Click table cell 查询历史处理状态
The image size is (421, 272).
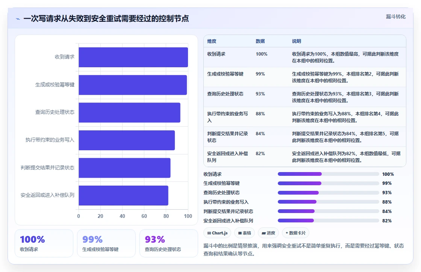[225, 94]
